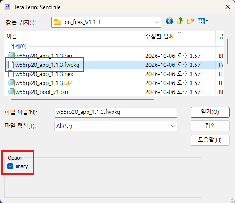Select file w55rp20_app_1.1.3.bin
Image resolution: width=235 pixels, height=203 pixels.
(44, 56)
